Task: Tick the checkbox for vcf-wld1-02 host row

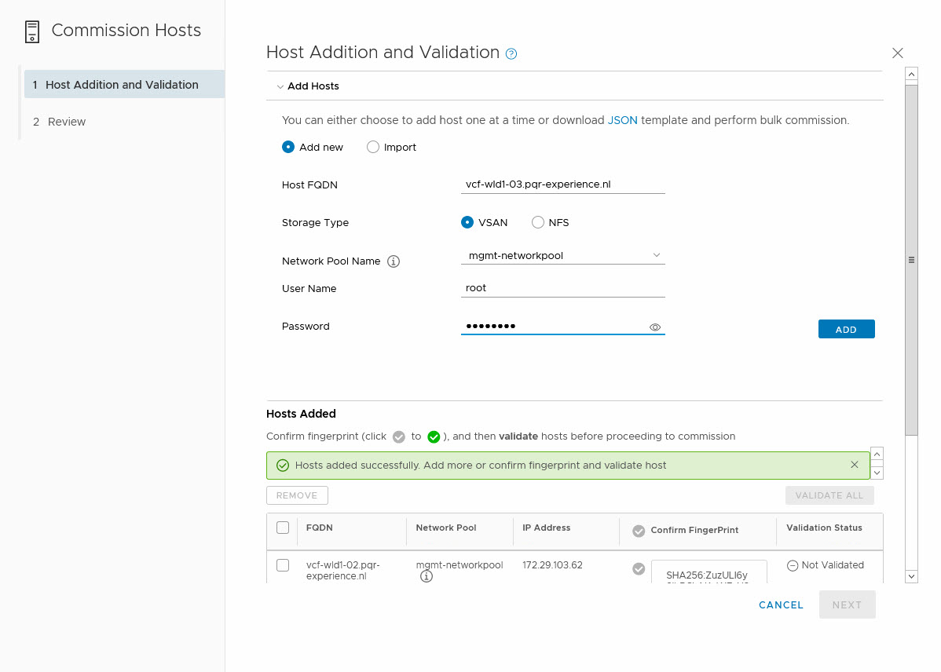Action: pyautogui.click(x=283, y=565)
